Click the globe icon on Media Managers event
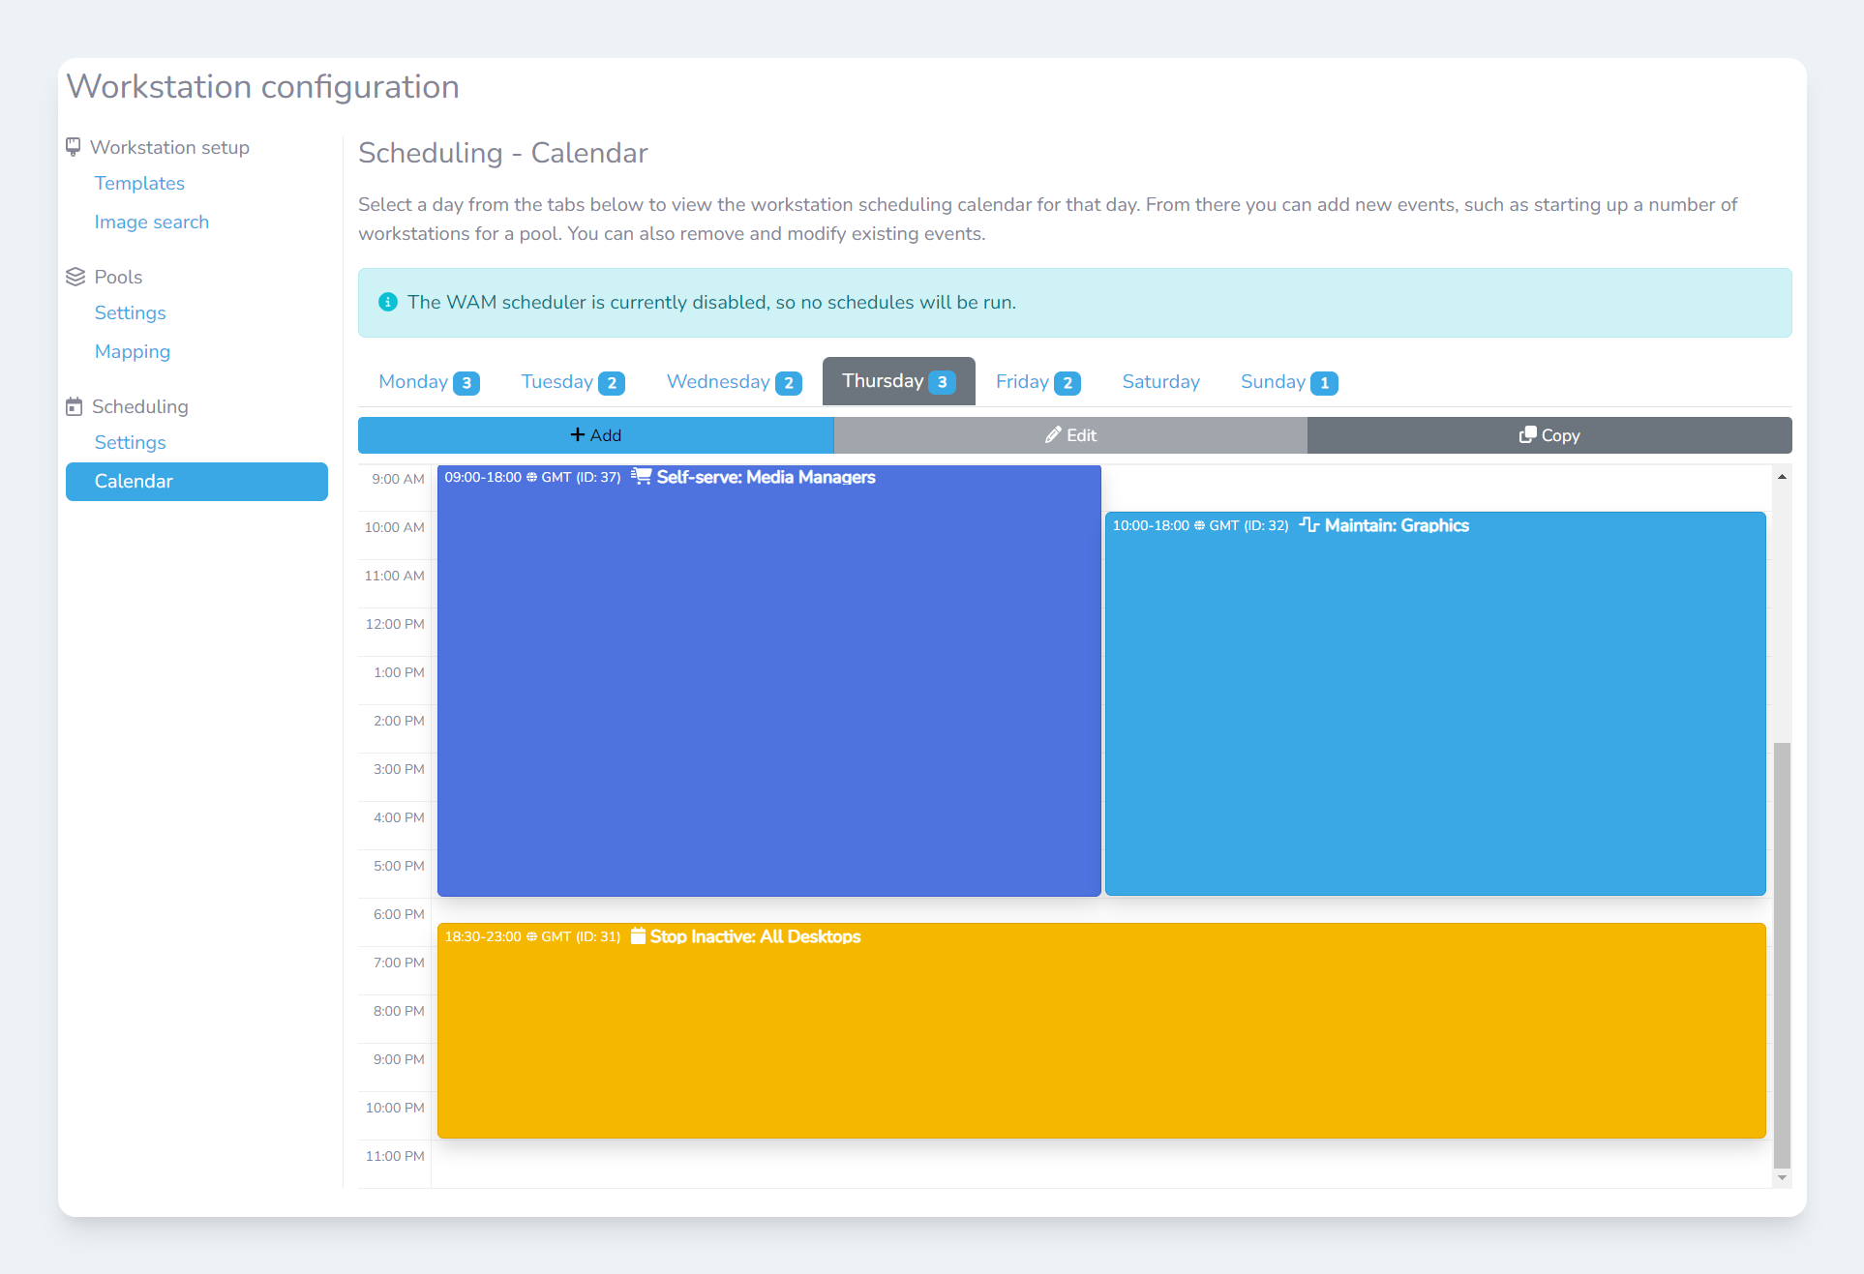 [x=531, y=477]
